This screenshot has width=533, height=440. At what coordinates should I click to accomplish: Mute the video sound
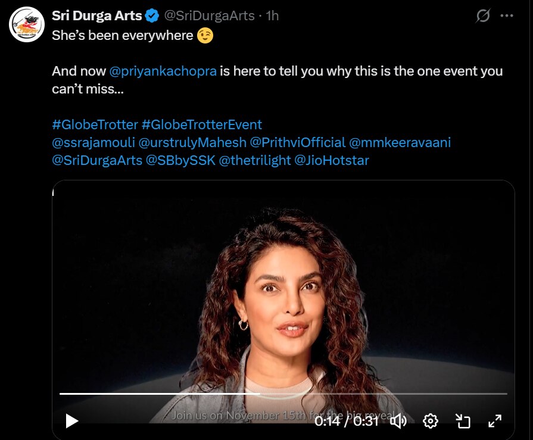point(398,421)
